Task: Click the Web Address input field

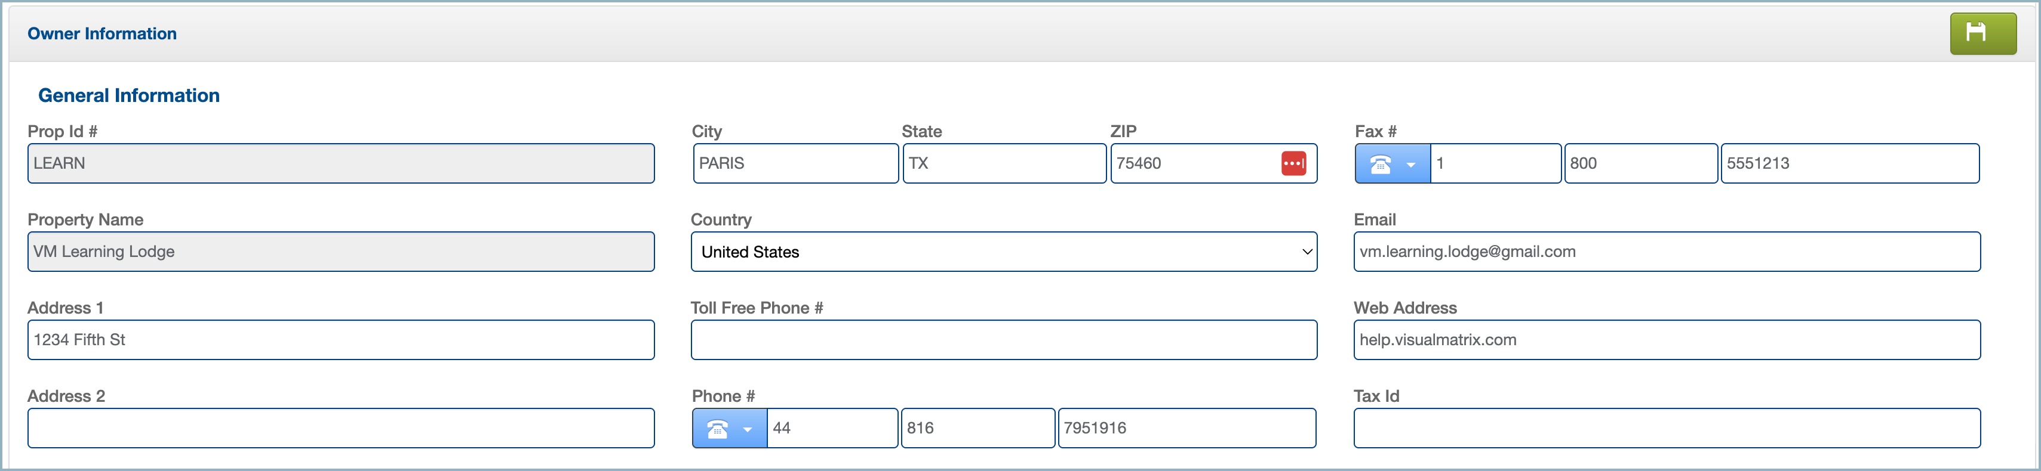Action: [x=1666, y=340]
